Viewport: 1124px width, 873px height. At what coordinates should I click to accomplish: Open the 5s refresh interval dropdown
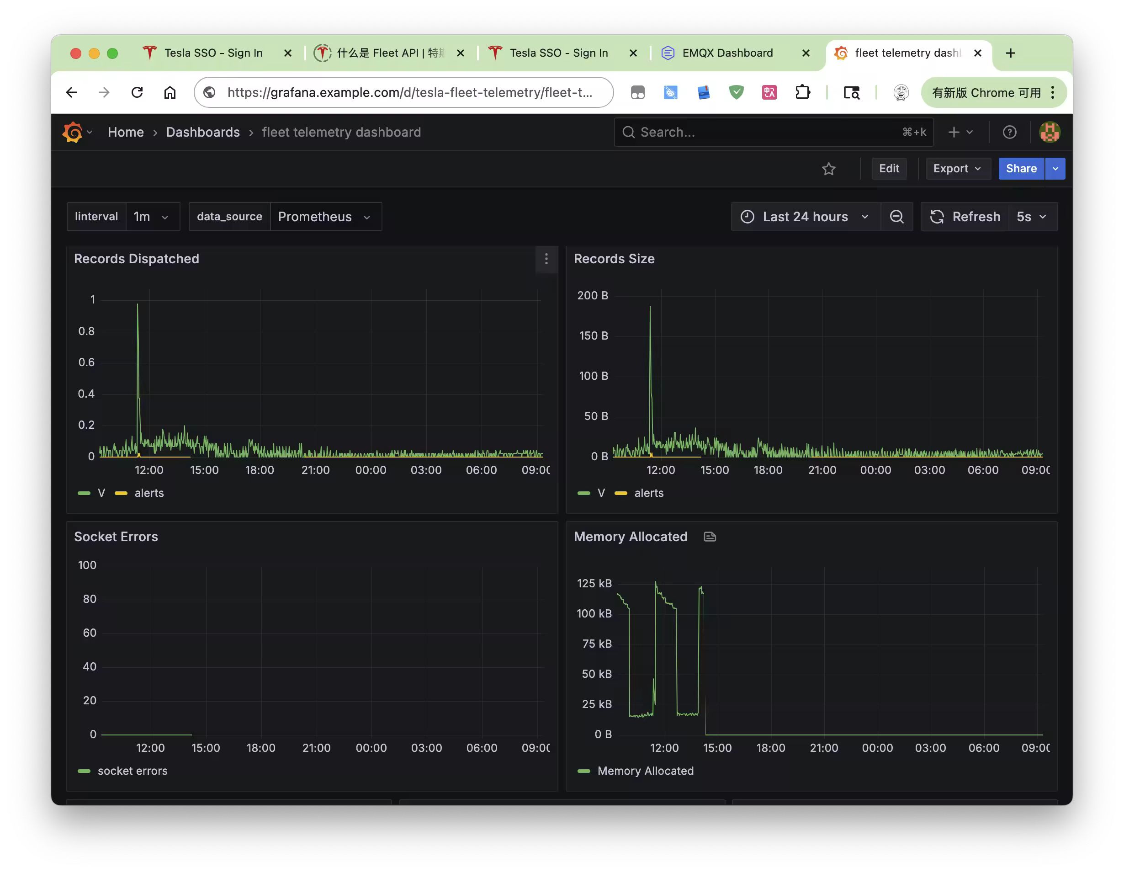tap(1033, 217)
